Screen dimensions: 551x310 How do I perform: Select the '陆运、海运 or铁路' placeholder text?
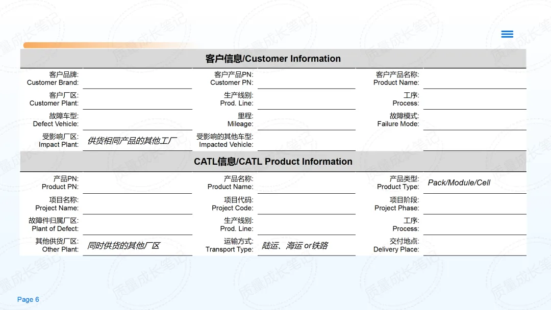point(294,245)
